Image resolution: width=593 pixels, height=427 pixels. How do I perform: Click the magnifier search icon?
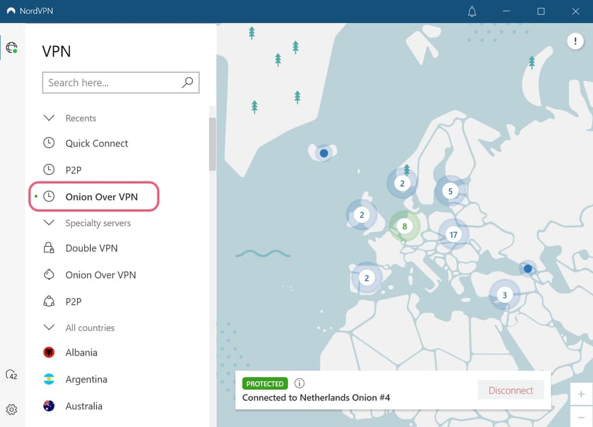point(187,83)
